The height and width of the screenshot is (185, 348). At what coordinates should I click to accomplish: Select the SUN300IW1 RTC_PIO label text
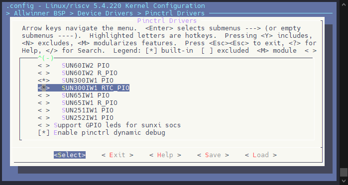96,88
